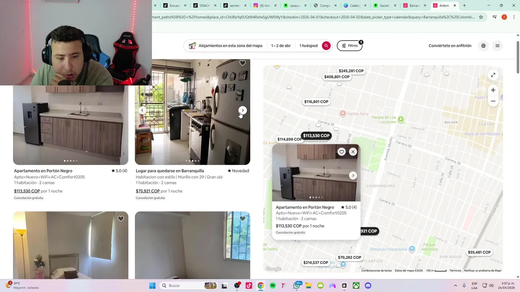Open the hamburger account menu
520x292 pixels.
click(x=497, y=46)
